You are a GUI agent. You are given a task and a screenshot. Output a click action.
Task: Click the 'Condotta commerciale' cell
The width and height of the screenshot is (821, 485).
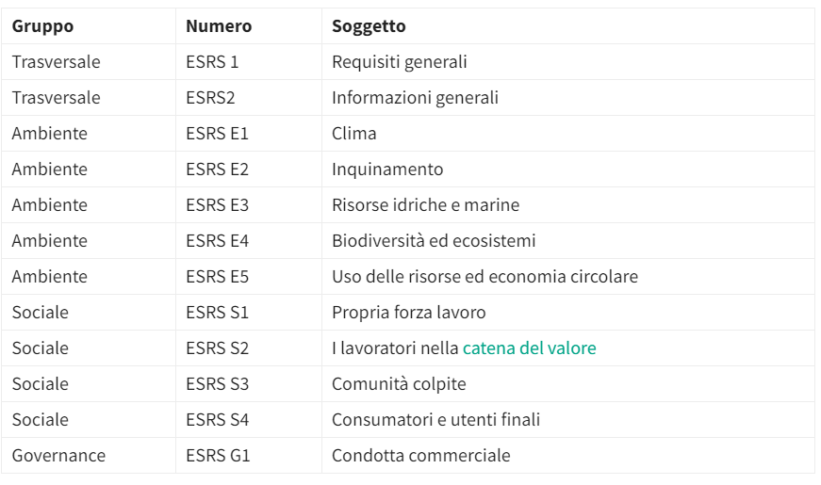420,456
